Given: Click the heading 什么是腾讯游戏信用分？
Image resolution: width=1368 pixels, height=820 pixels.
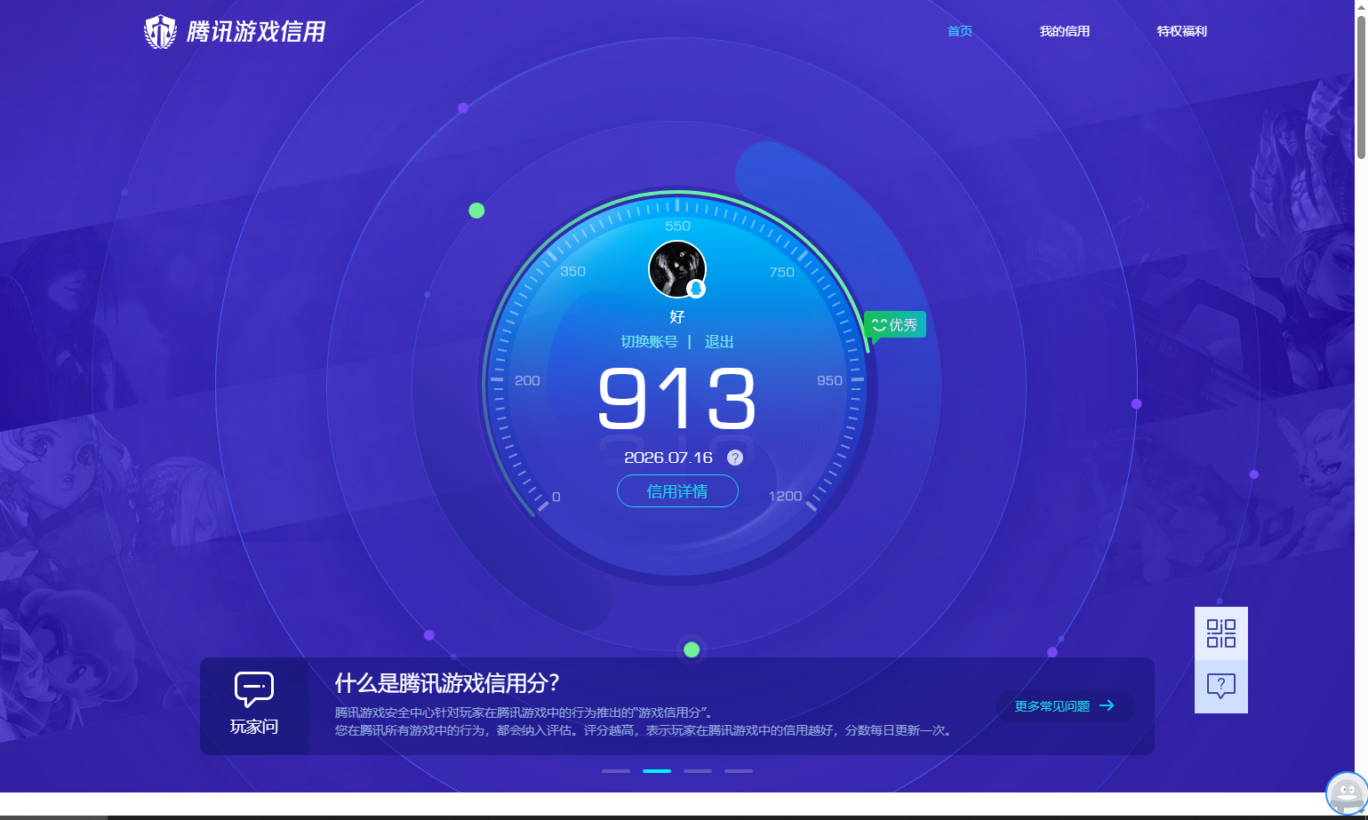Looking at the screenshot, I should [x=447, y=683].
